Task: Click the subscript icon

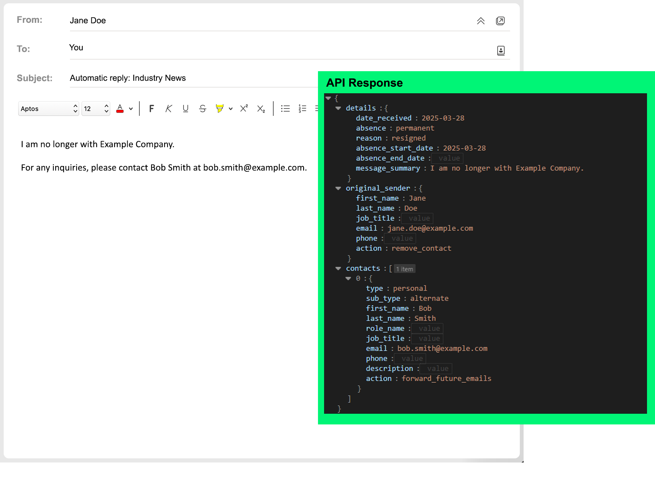Action: pos(261,109)
